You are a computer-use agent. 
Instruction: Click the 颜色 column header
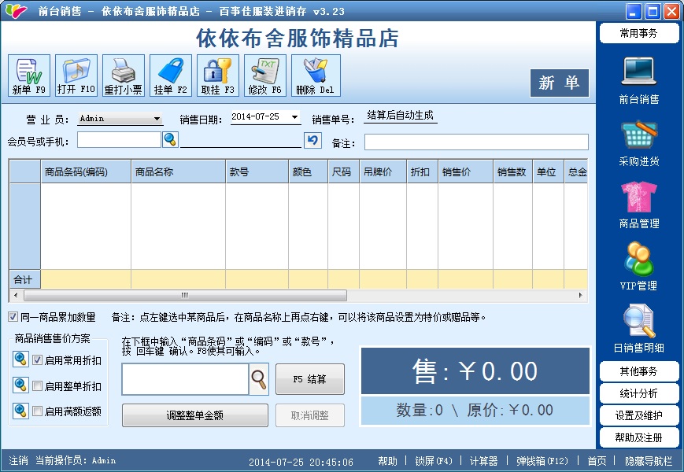(309, 171)
